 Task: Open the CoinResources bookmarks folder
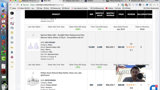tap(97, 8)
